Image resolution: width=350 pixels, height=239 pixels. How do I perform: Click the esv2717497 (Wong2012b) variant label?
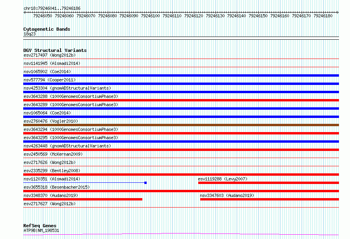coord(50,55)
